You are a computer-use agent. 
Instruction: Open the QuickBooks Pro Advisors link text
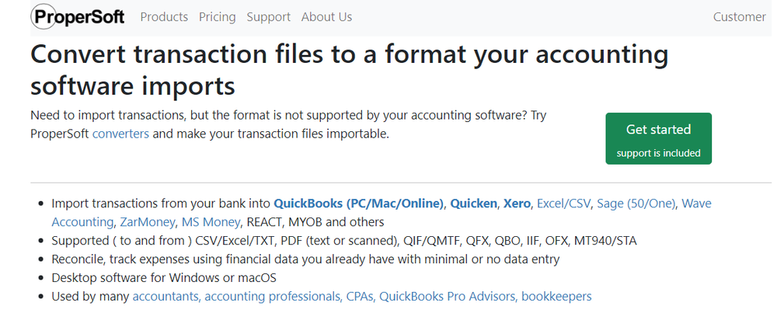pos(448,297)
